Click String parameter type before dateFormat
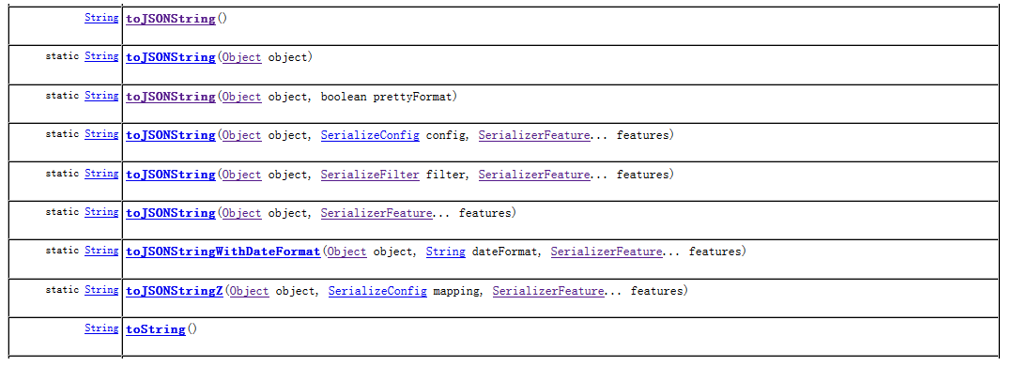 [x=446, y=252]
